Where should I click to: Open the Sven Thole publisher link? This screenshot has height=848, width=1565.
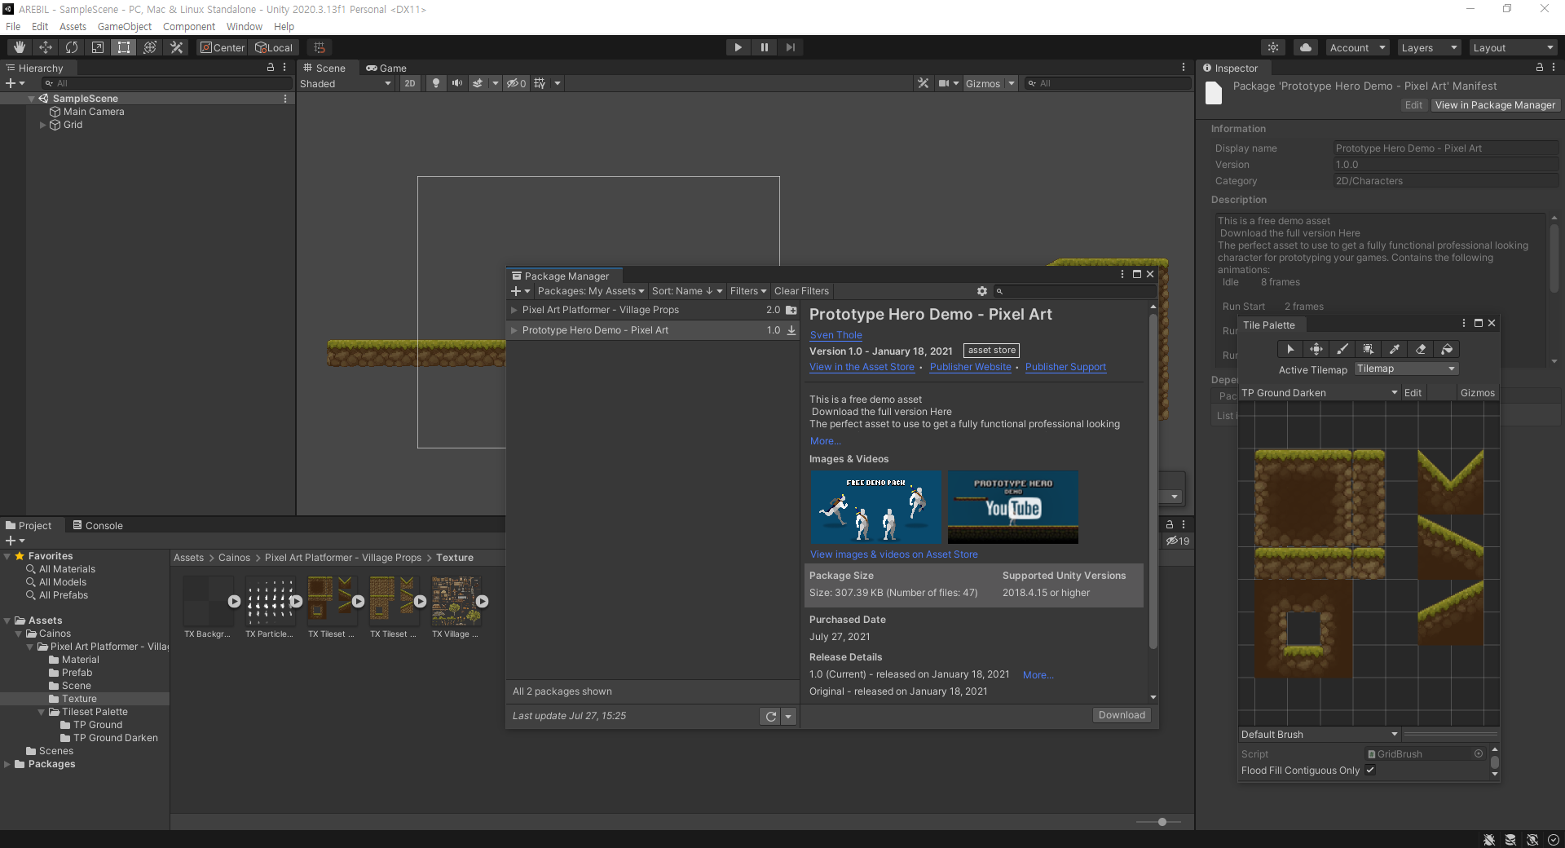835,334
